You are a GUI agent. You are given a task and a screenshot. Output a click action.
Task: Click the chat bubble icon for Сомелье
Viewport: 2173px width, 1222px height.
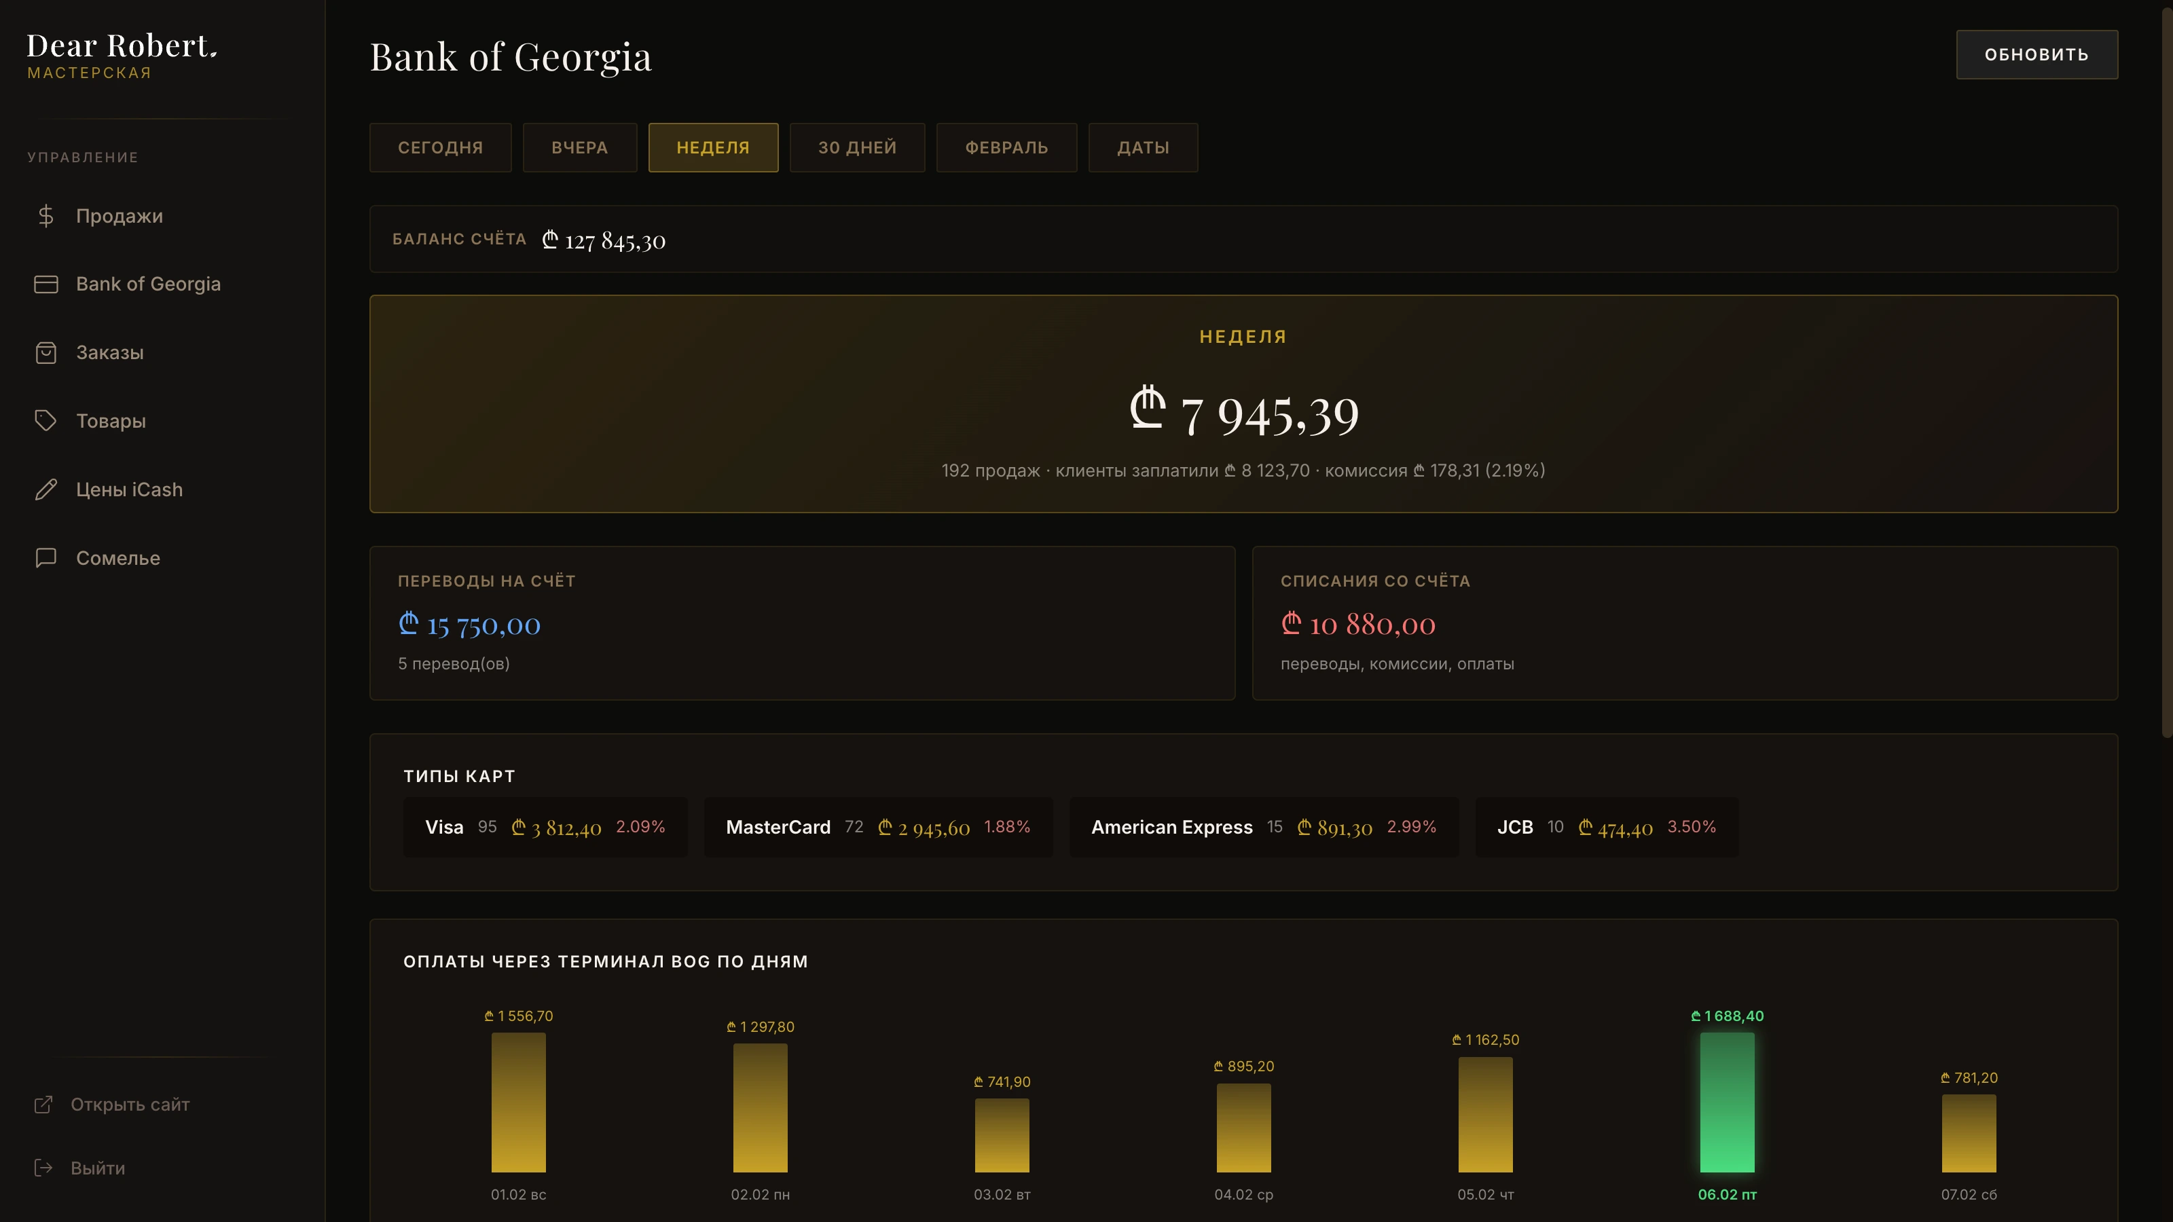coord(45,557)
